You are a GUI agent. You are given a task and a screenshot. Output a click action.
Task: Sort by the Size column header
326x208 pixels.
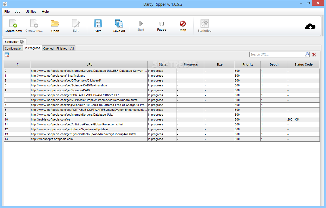point(219,64)
